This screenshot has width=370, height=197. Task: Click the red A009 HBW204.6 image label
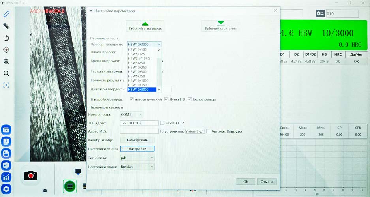(x=47, y=11)
